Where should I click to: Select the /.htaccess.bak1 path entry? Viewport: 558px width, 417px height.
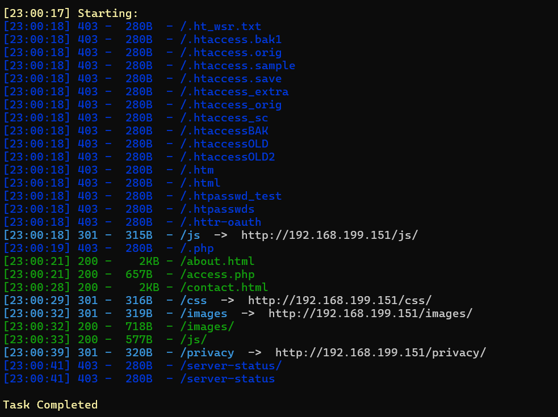coord(230,40)
